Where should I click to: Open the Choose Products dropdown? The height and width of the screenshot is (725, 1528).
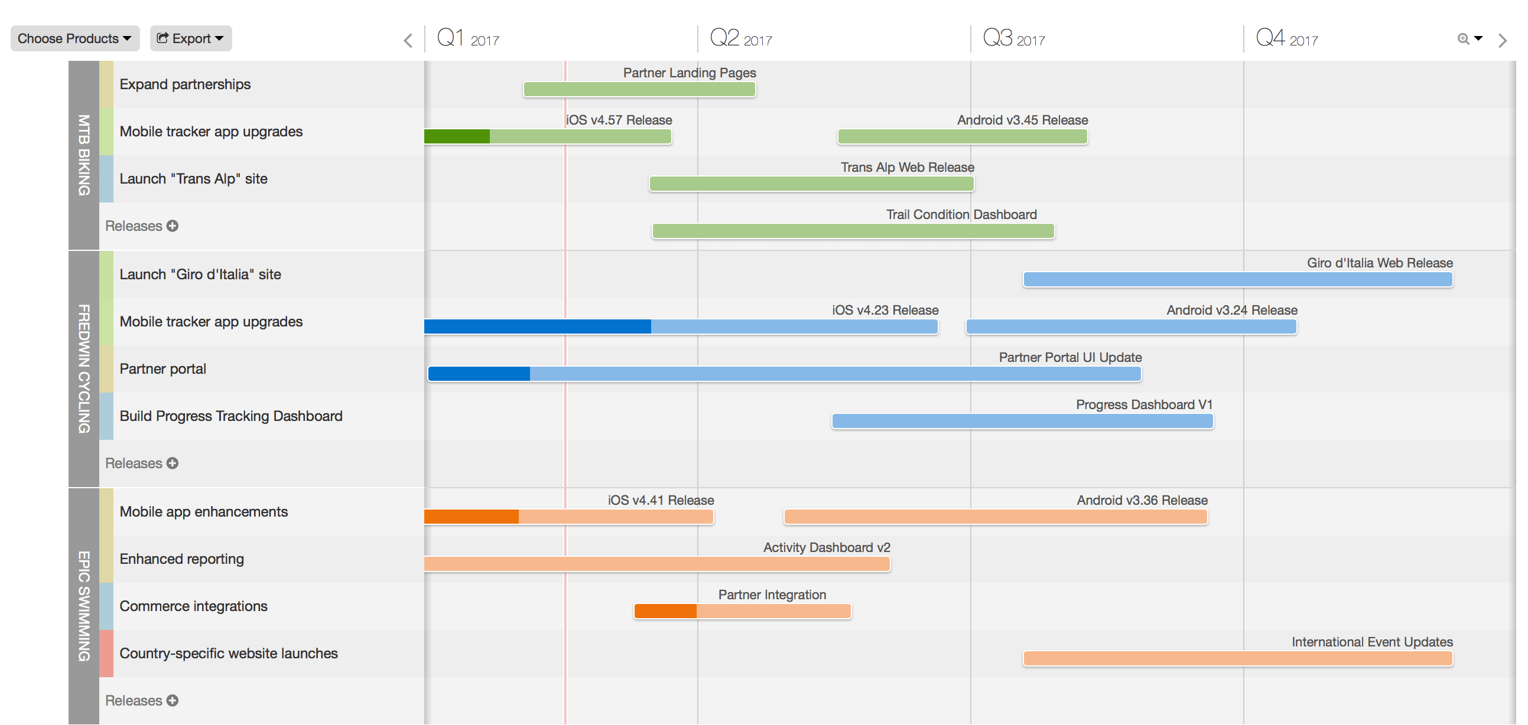(x=74, y=38)
